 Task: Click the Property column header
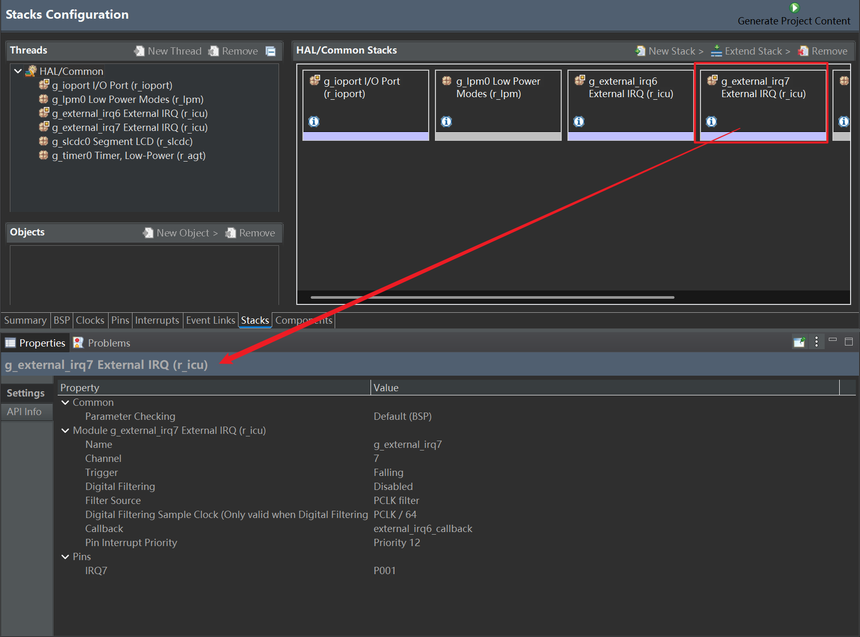pos(214,388)
